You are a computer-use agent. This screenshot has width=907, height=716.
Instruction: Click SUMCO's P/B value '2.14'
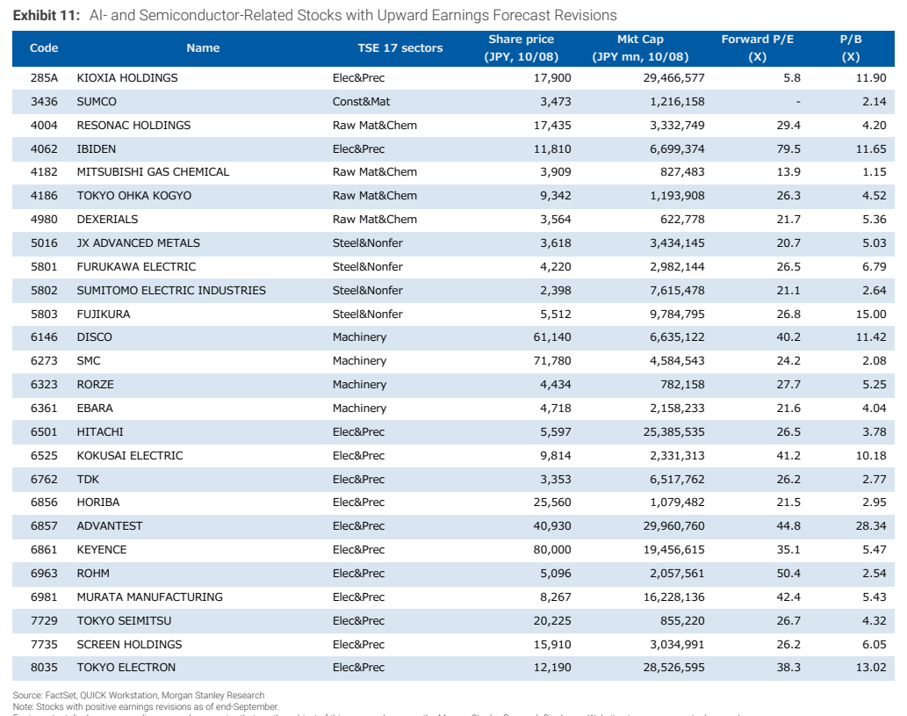pos(874,102)
